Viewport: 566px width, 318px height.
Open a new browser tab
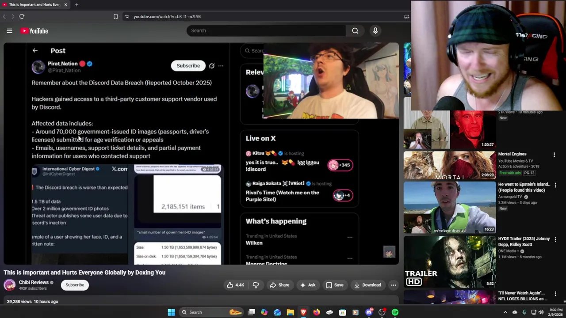(x=76, y=4)
